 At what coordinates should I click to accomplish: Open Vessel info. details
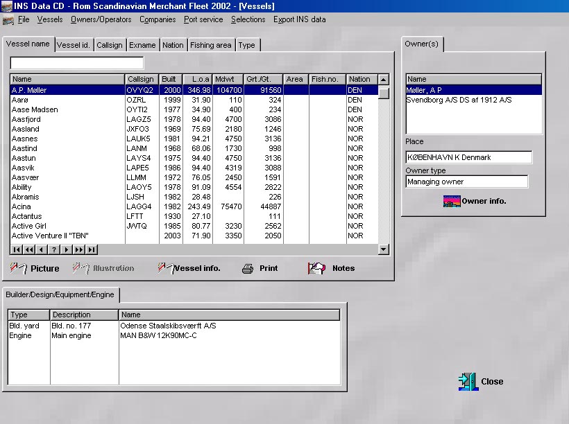click(x=189, y=268)
